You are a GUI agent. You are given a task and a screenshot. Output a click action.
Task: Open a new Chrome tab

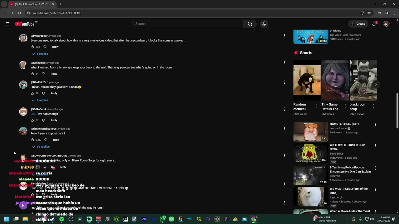60,4
